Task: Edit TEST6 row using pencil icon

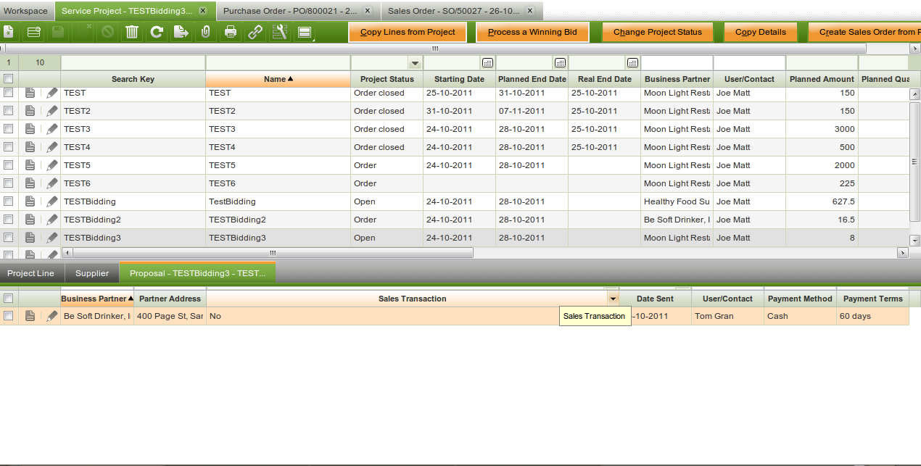Action: coord(51,183)
